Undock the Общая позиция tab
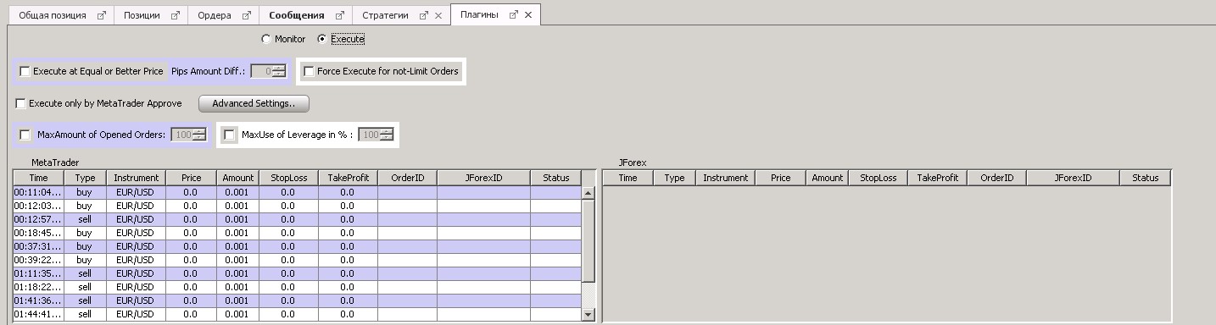 coord(102,15)
